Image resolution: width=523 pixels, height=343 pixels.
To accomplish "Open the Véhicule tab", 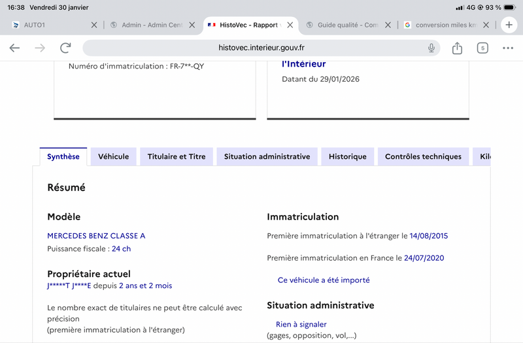I will 114,157.
